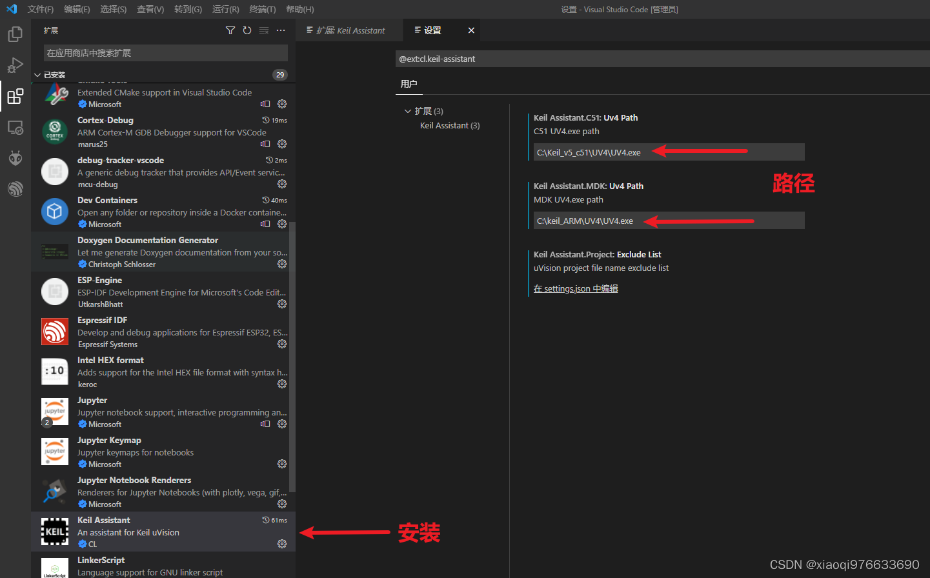Open the 运行(R) menu
Screen dimensions: 930x578
(x=225, y=9)
